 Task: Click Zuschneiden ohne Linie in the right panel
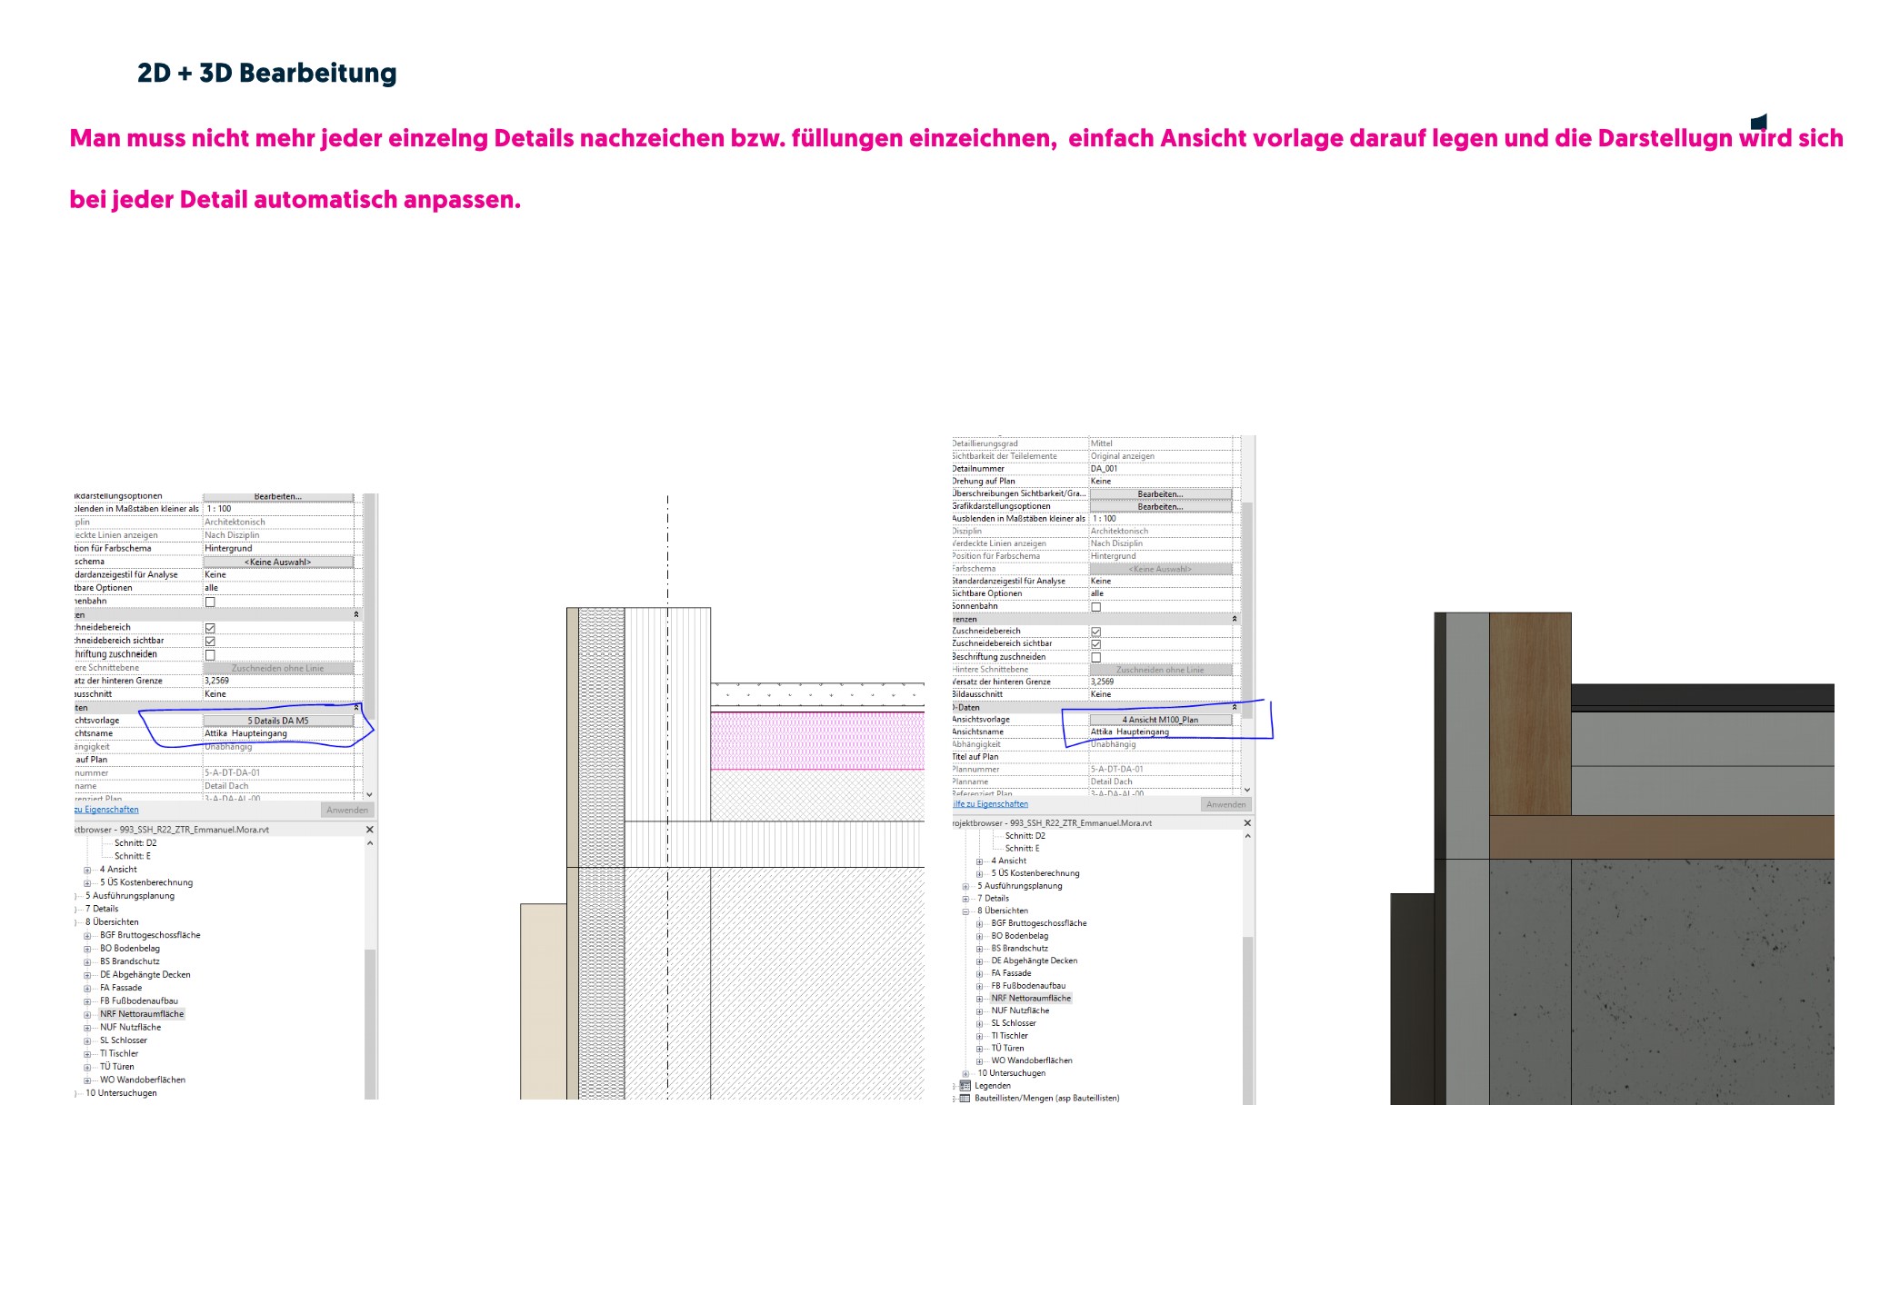1161,670
